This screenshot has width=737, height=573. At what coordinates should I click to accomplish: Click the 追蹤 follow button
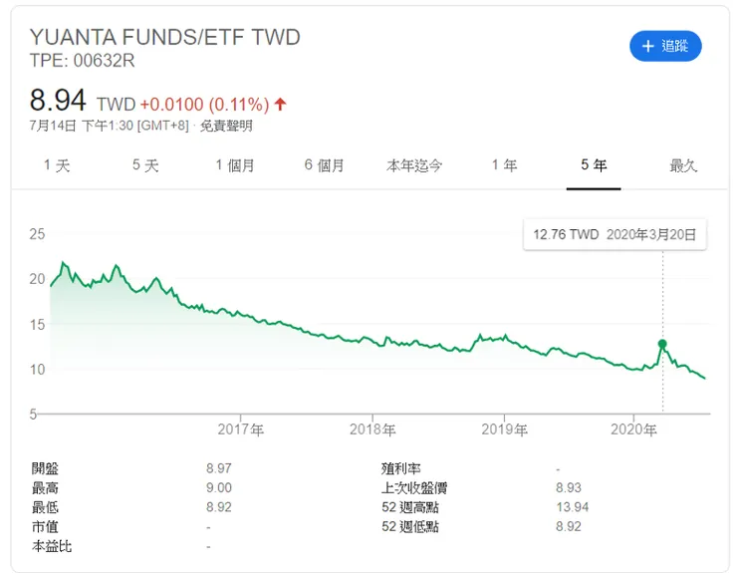click(665, 46)
